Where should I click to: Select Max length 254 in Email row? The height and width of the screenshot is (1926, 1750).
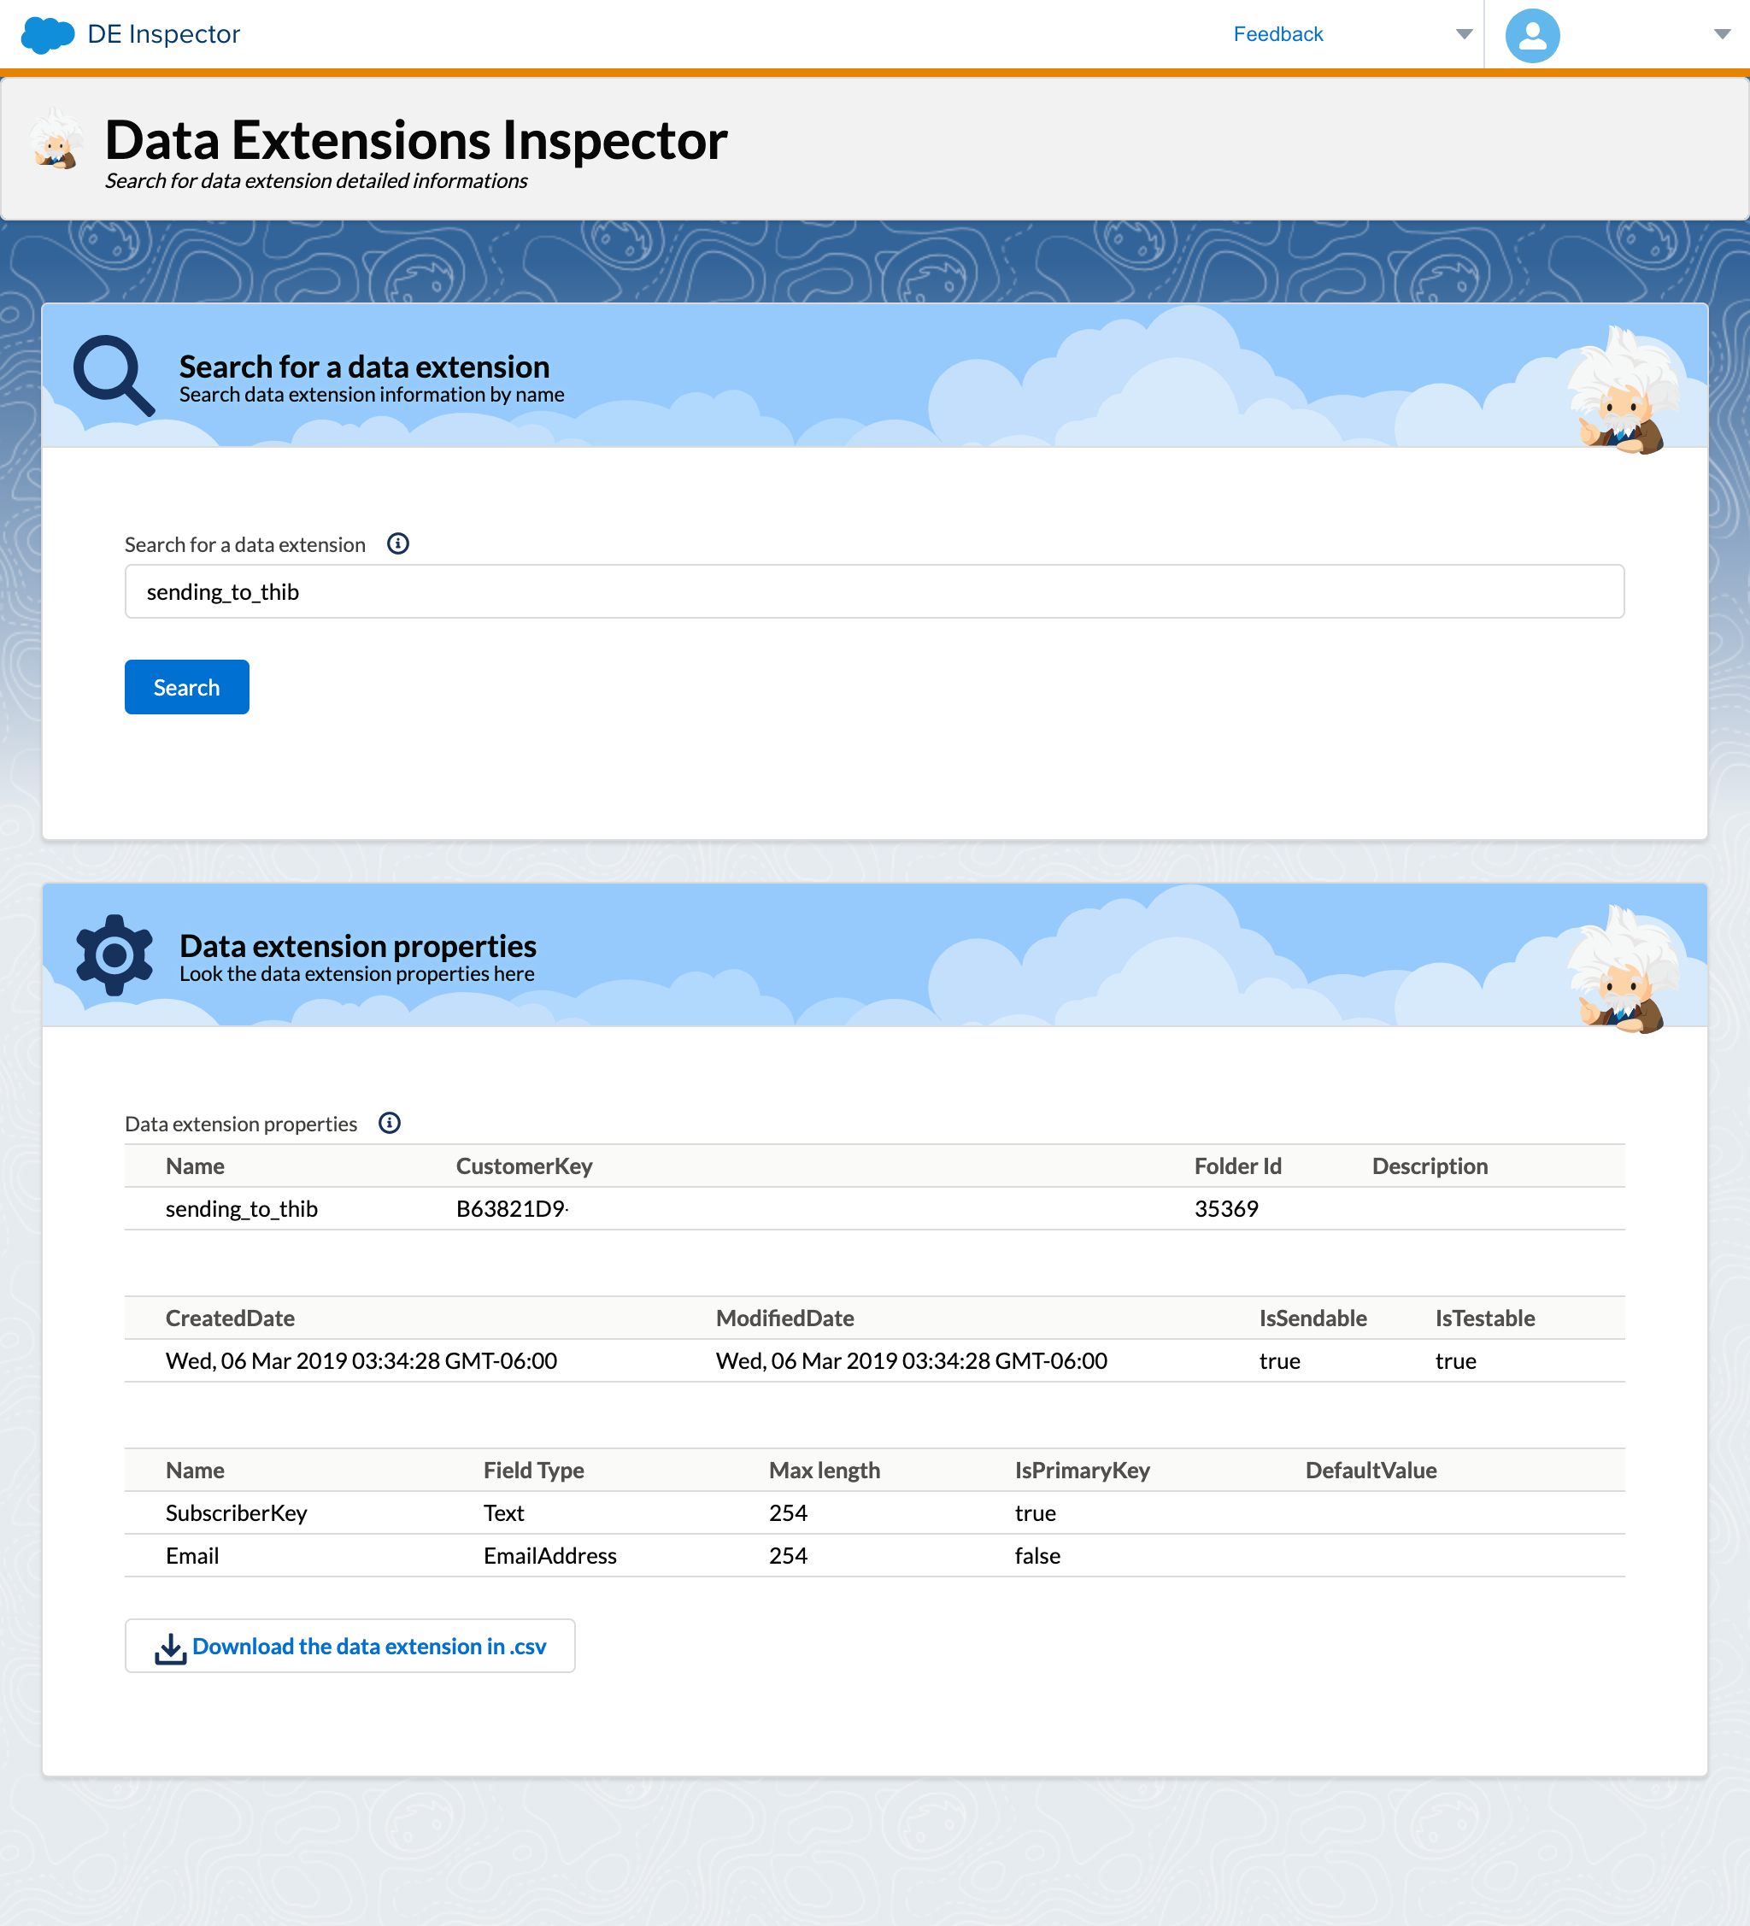[x=788, y=1555]
